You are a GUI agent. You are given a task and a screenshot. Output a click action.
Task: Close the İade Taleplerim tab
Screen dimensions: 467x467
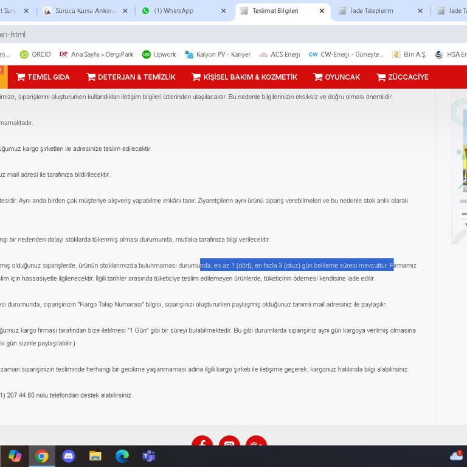click(420, 11)
